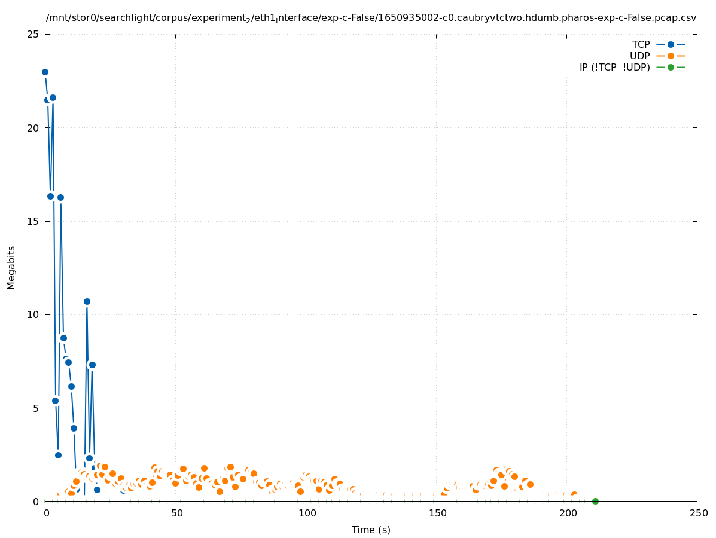
Task: Click the orange UDP legend marker
Action: tap(671, 56)
